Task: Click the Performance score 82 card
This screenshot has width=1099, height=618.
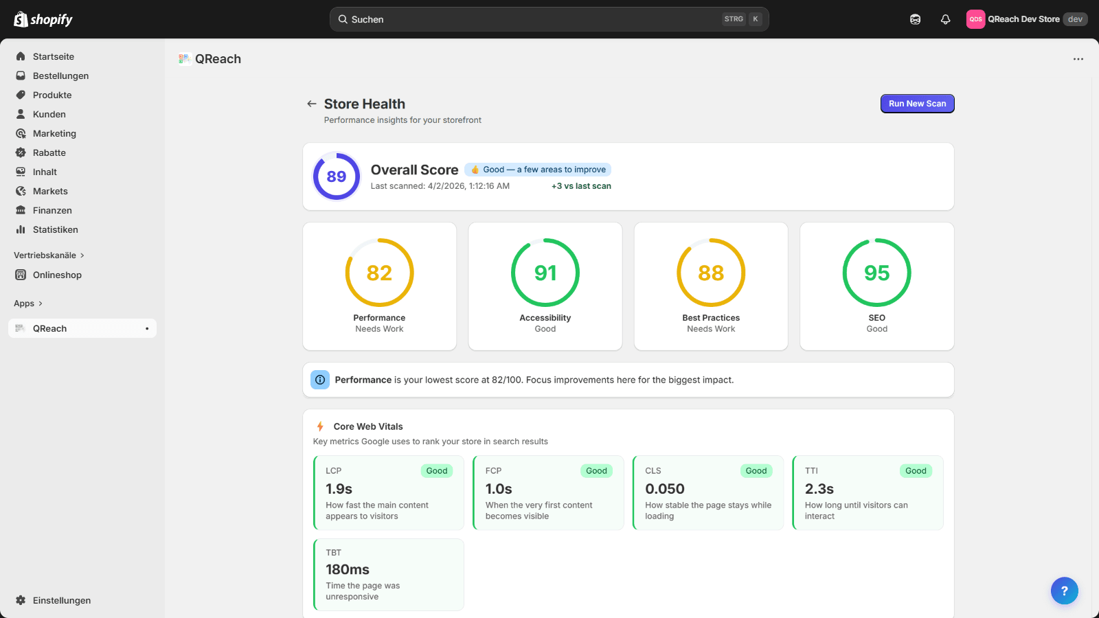Action: point(379,286)
